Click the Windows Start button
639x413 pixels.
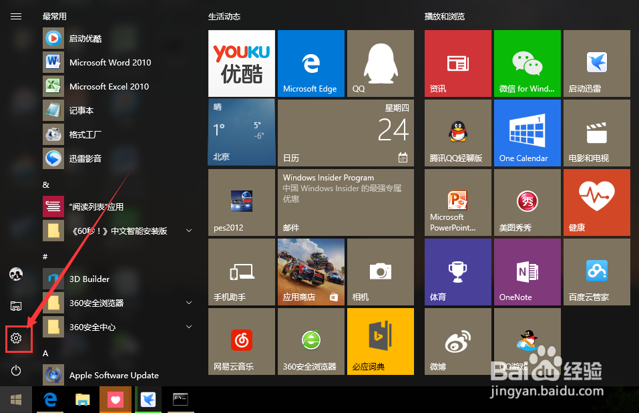click(x=16, y=400)
